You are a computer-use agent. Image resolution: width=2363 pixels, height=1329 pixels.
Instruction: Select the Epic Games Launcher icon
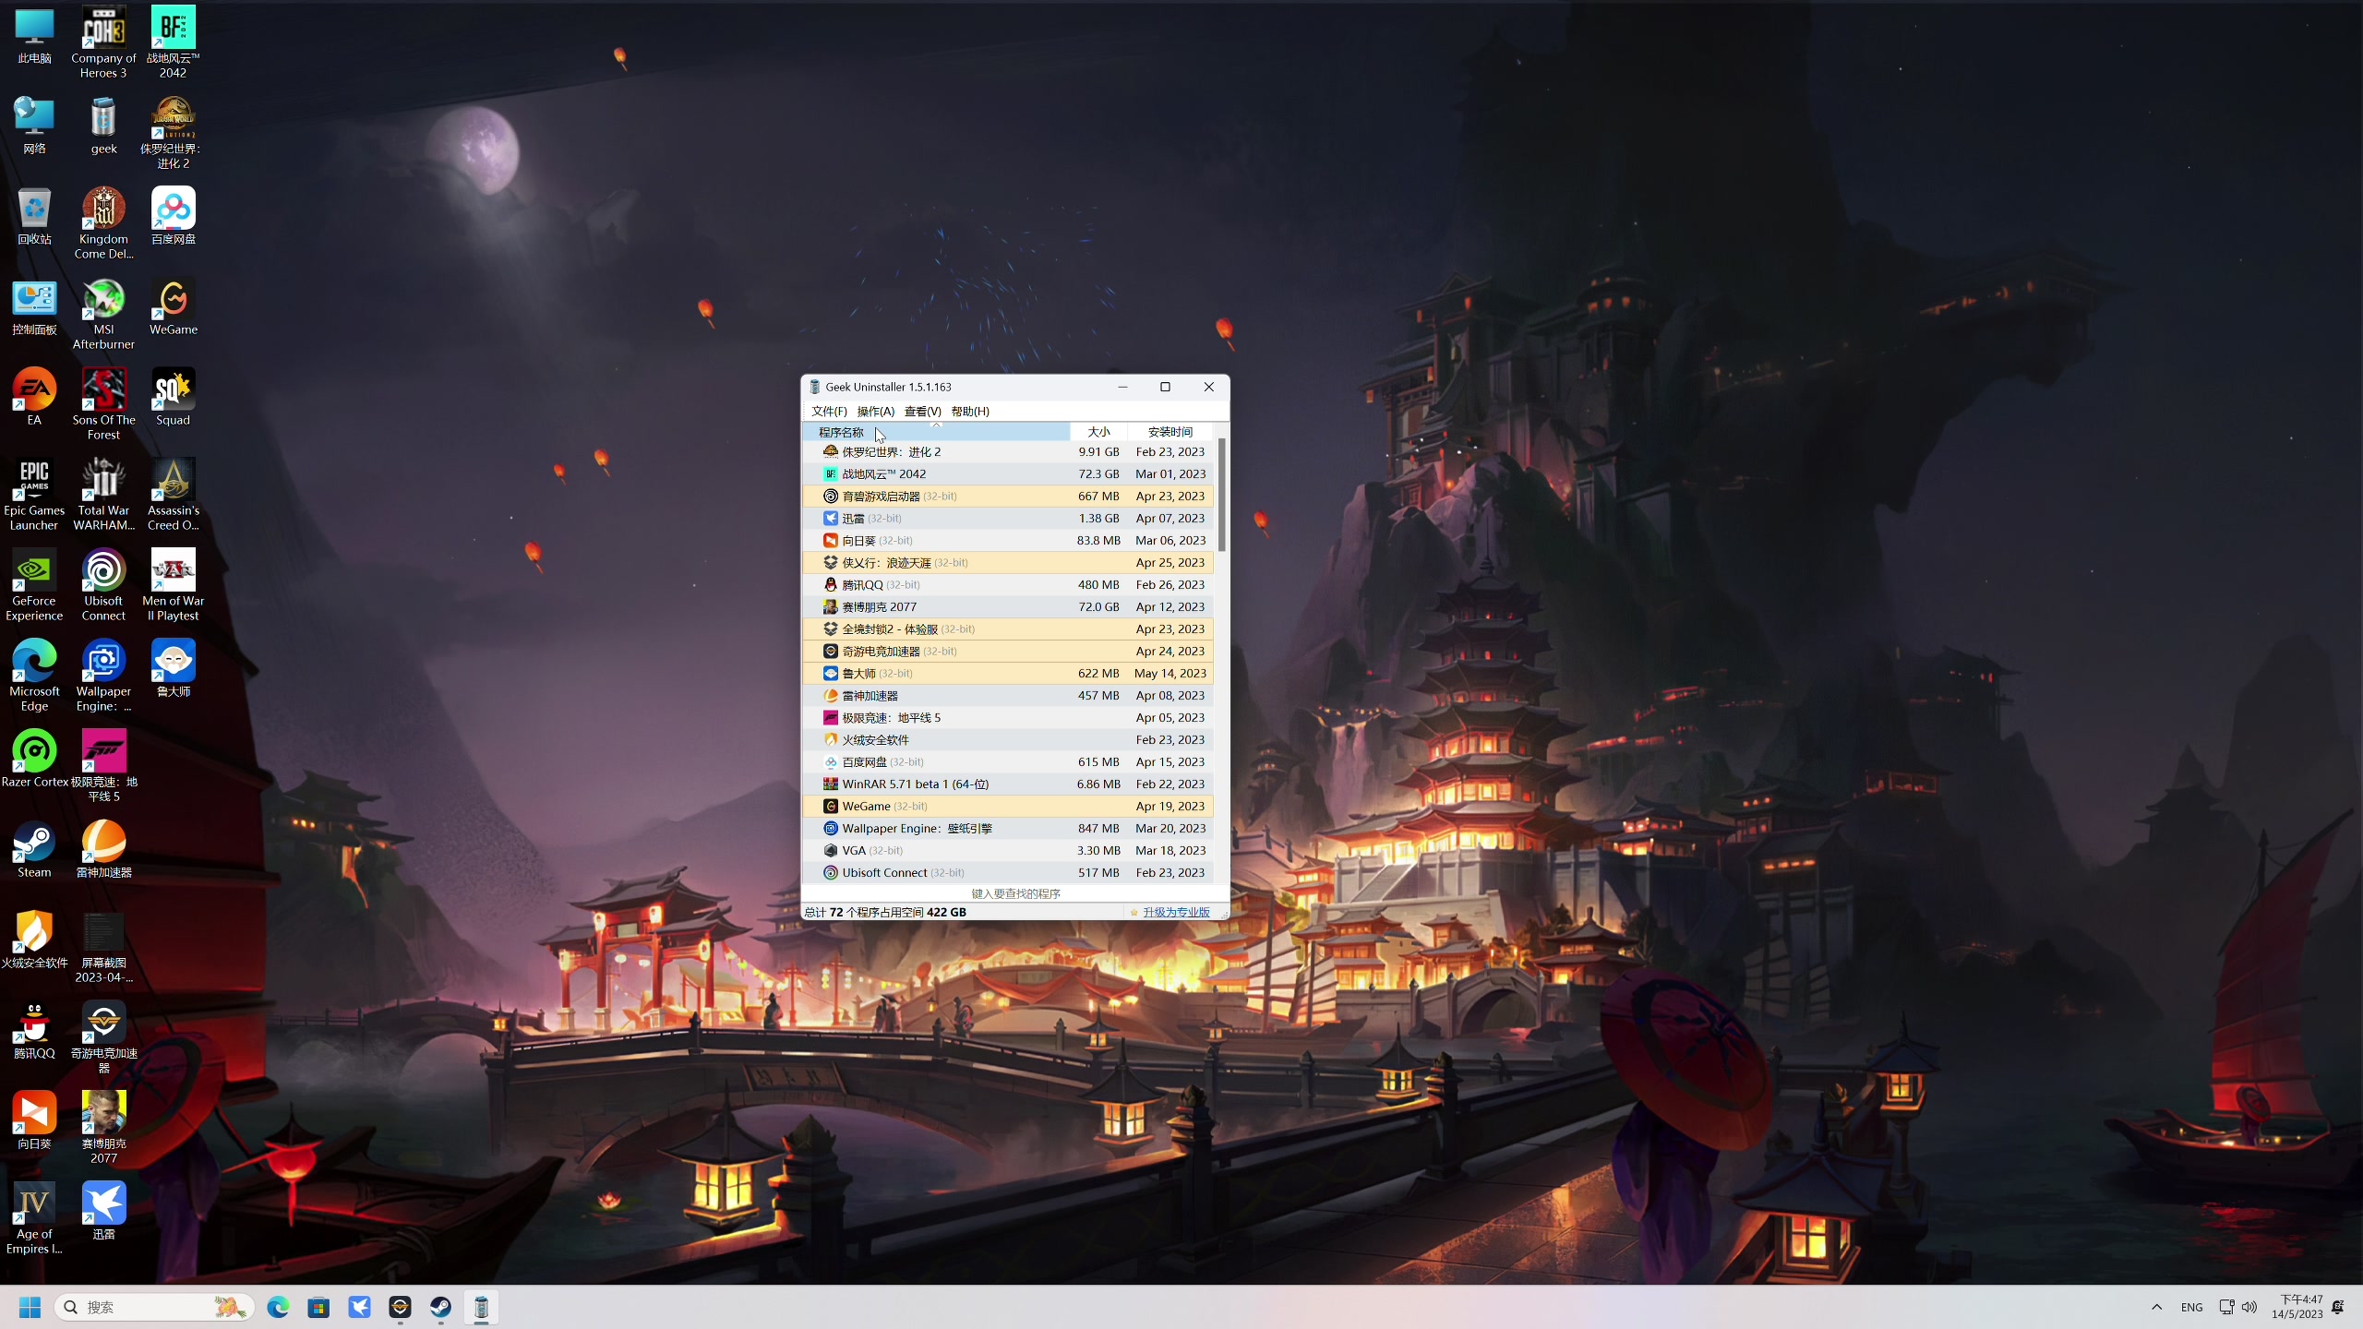(34, 495)
